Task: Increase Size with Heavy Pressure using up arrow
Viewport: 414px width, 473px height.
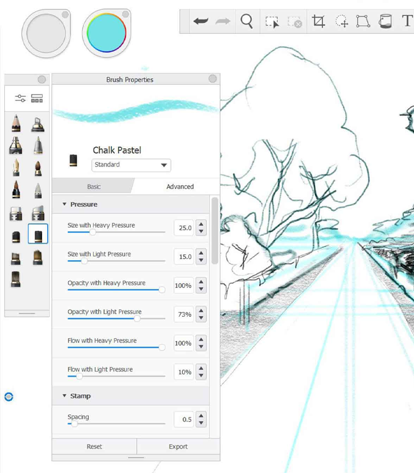Action: (201, 224)
